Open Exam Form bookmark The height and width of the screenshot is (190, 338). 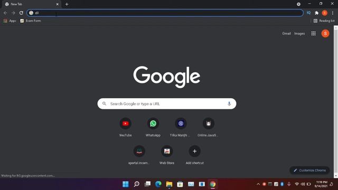[x=31, y=21]
